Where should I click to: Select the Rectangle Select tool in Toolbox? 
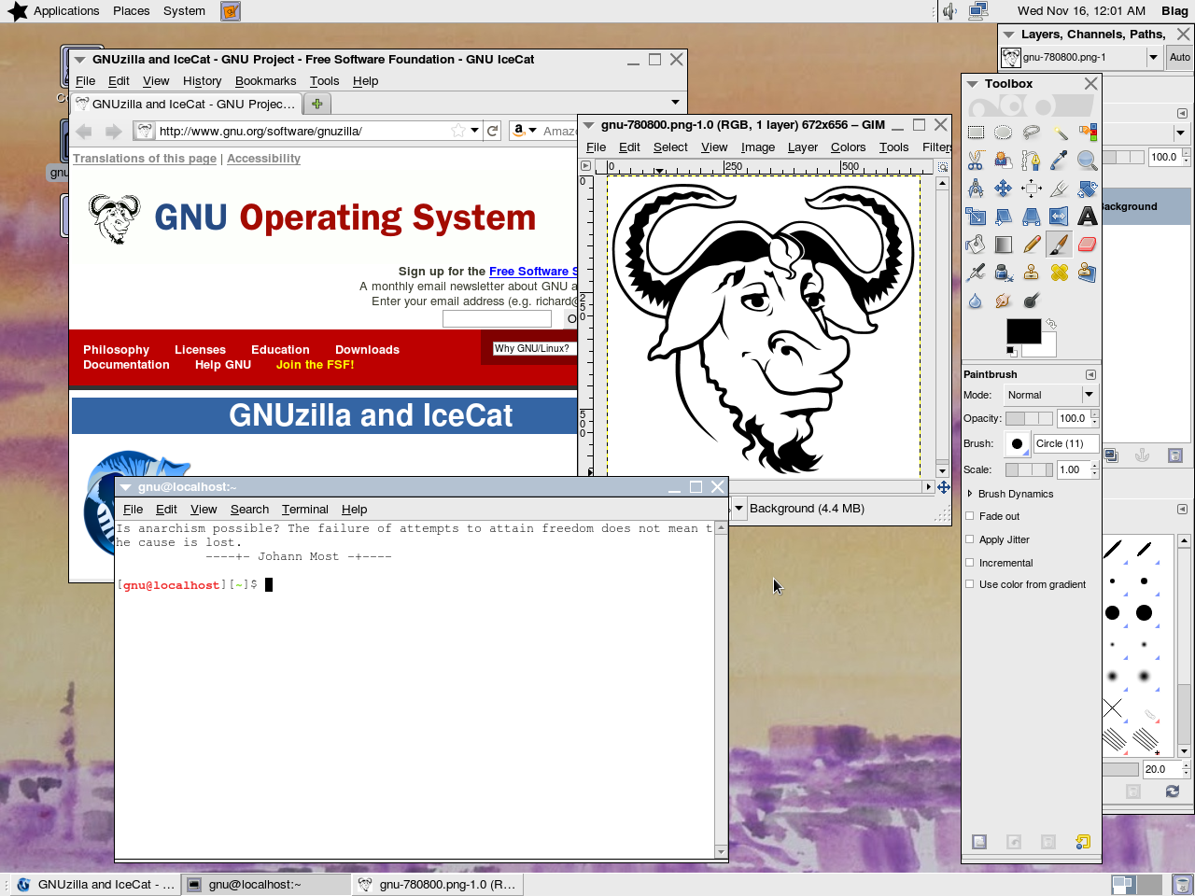(976, 133)
